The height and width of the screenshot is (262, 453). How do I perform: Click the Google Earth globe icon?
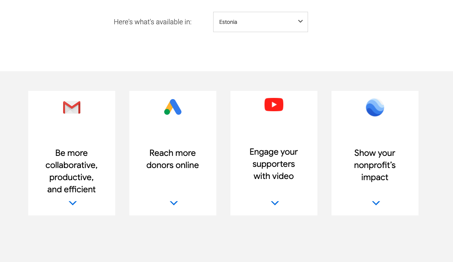pos(375,107)
